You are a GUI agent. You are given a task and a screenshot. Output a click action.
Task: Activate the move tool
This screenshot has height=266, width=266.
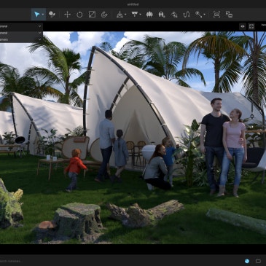point(67,15)
